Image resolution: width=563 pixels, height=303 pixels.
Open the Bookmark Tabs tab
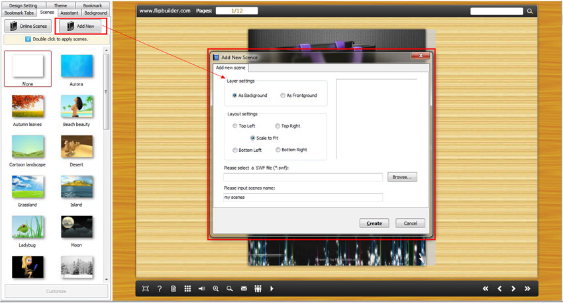(19, 13)
